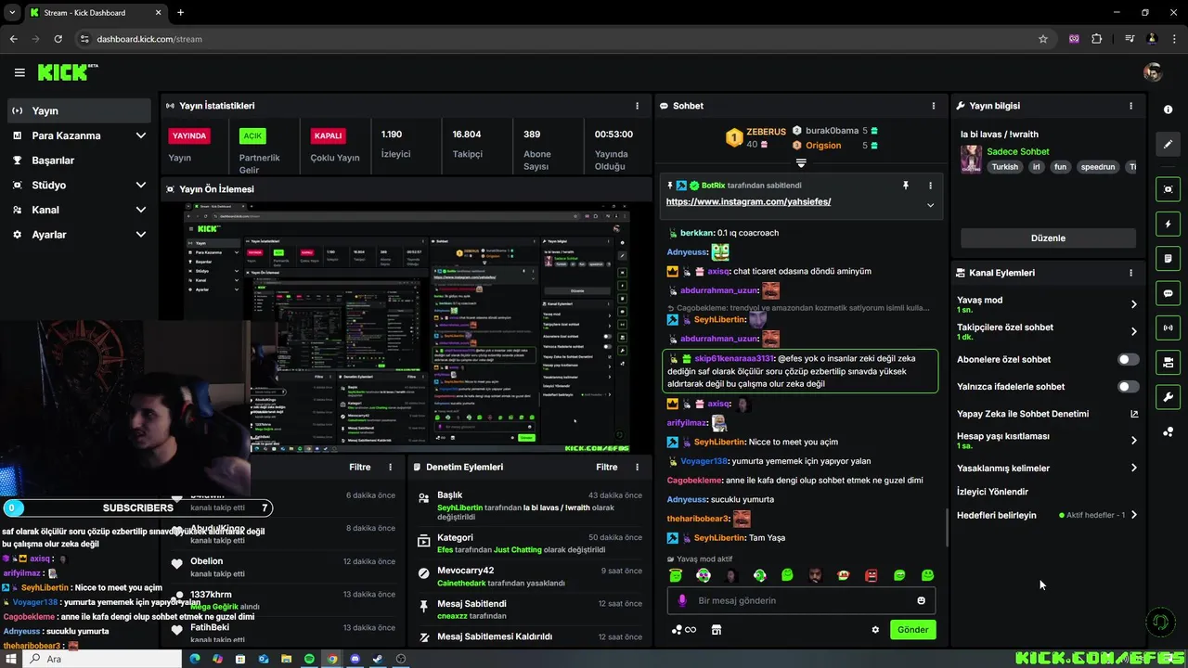Click the browser address bar
The width and height of the screenshot is (1188, 668).
[x=557, y=39]
